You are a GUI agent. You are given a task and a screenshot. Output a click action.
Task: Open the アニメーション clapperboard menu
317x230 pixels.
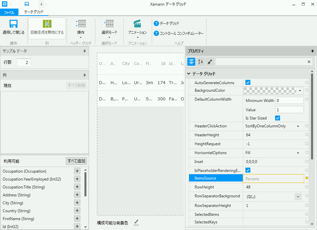pyautogui.click(x=138, y=28)
